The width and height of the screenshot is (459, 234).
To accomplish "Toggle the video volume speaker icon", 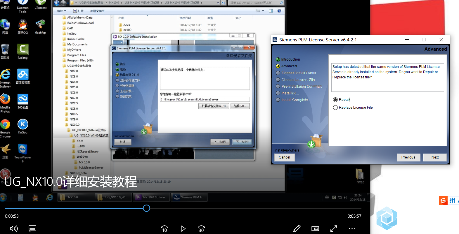I will click(14, 229).
